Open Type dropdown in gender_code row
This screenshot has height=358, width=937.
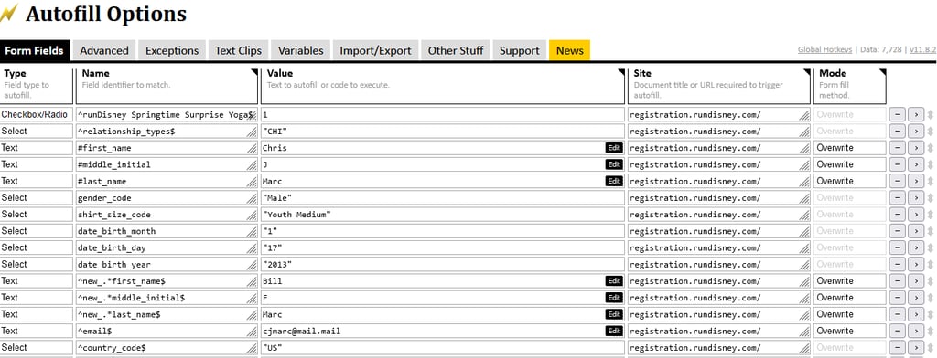(x=36, y=198)
